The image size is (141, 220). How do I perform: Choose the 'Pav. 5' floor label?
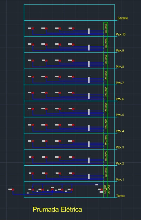click(x=120, y=115)
